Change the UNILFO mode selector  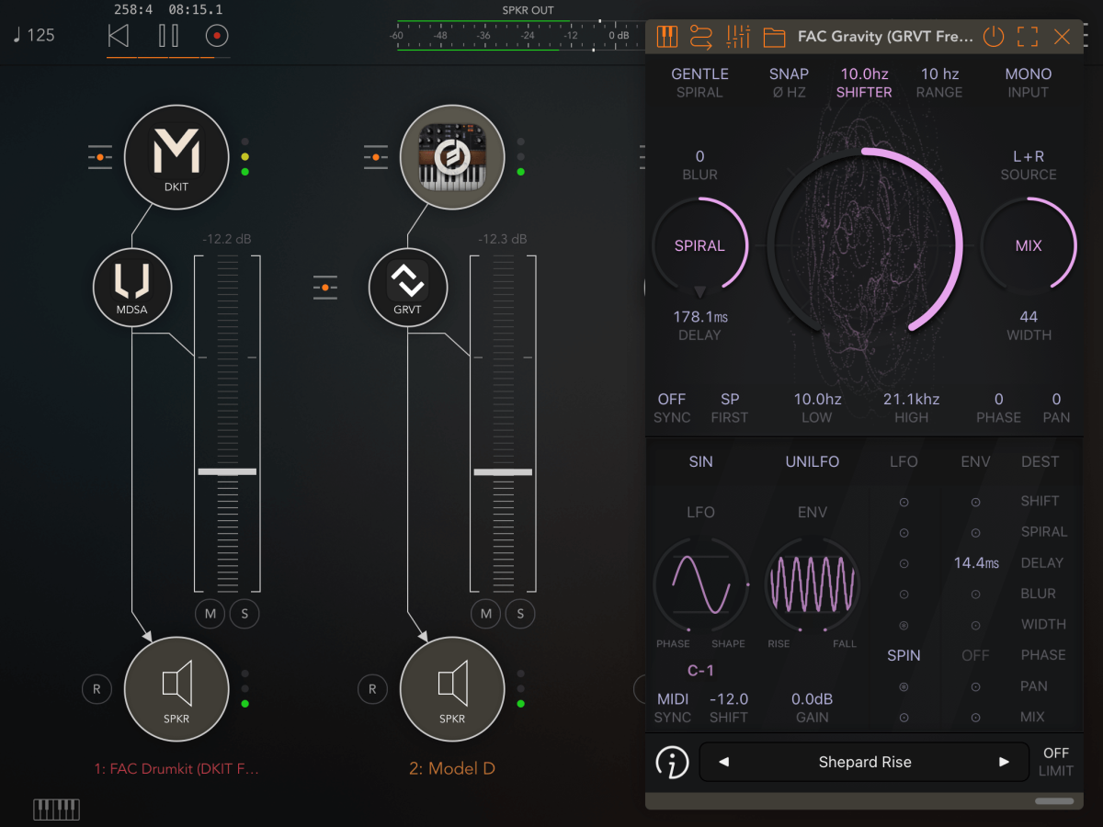click(813, 461)
